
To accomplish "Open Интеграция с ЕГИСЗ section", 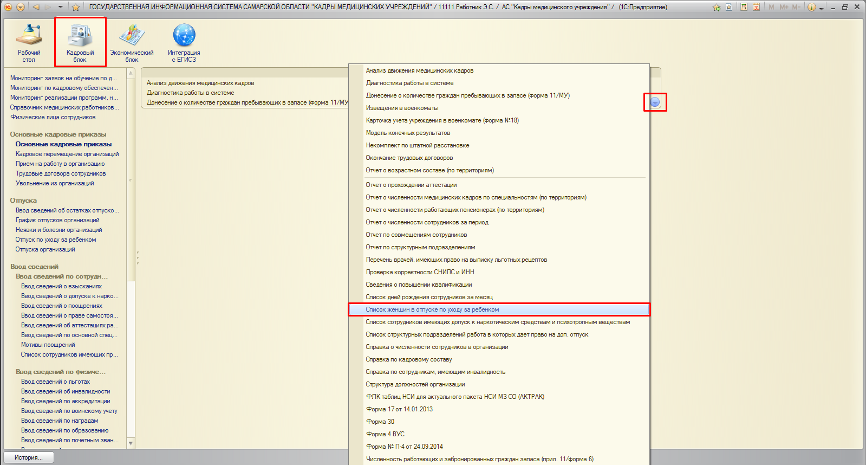I will click(184, 41).
